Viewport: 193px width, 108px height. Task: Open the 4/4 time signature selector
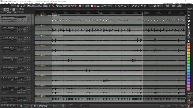(x=67, y=106)
